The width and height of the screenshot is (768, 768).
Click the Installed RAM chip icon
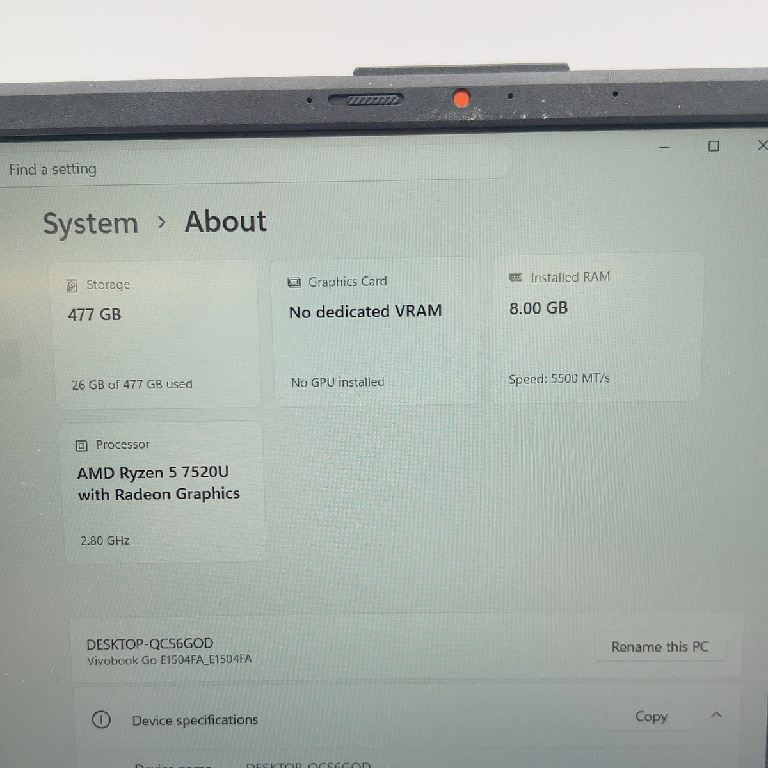pos(516,278)
